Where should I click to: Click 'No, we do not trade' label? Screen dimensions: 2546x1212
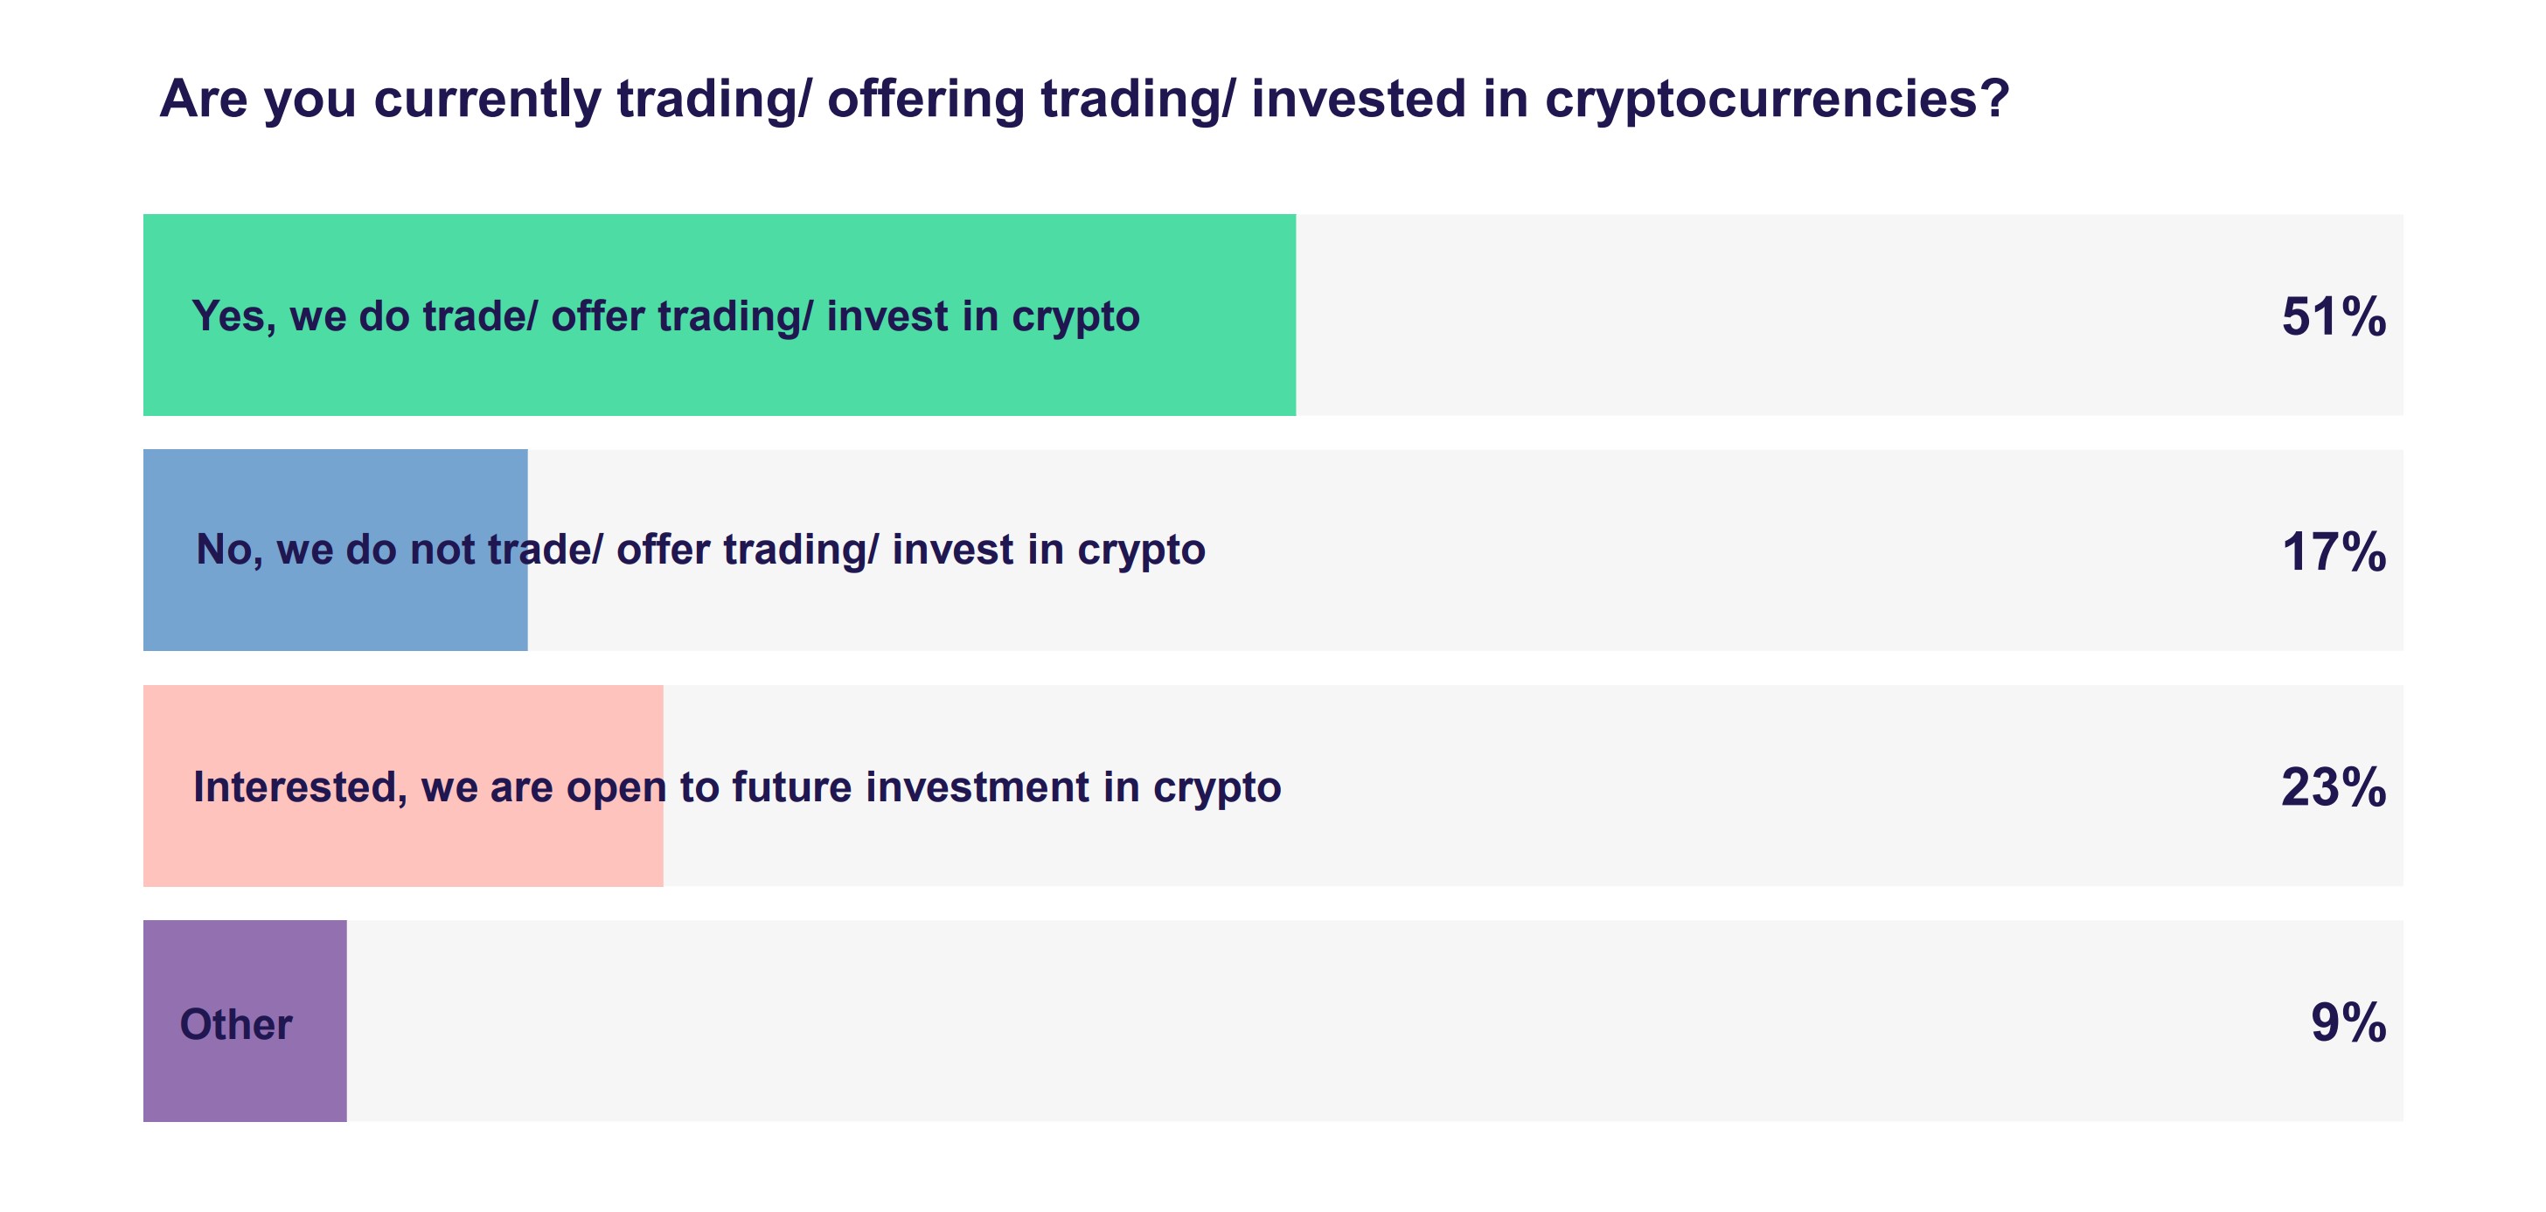tap(699, 550)
